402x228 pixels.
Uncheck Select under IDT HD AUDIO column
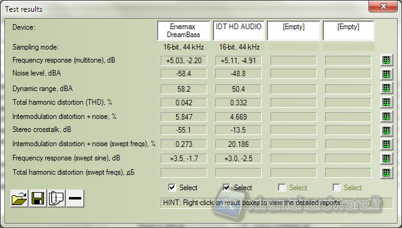tap(226, 188)
